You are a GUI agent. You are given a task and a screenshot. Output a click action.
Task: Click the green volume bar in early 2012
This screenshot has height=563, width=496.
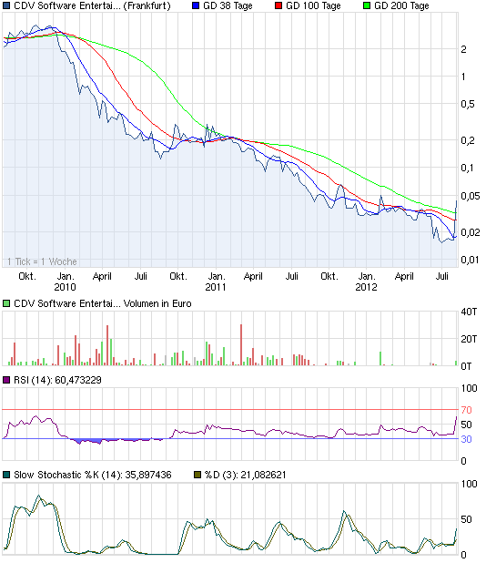coord(380,358)
